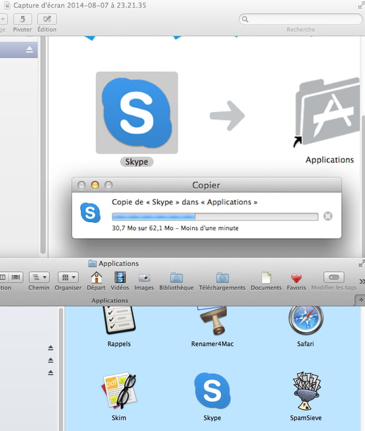
Task: Click the document proxy icon in Preview title
Action: pos(7,5)
